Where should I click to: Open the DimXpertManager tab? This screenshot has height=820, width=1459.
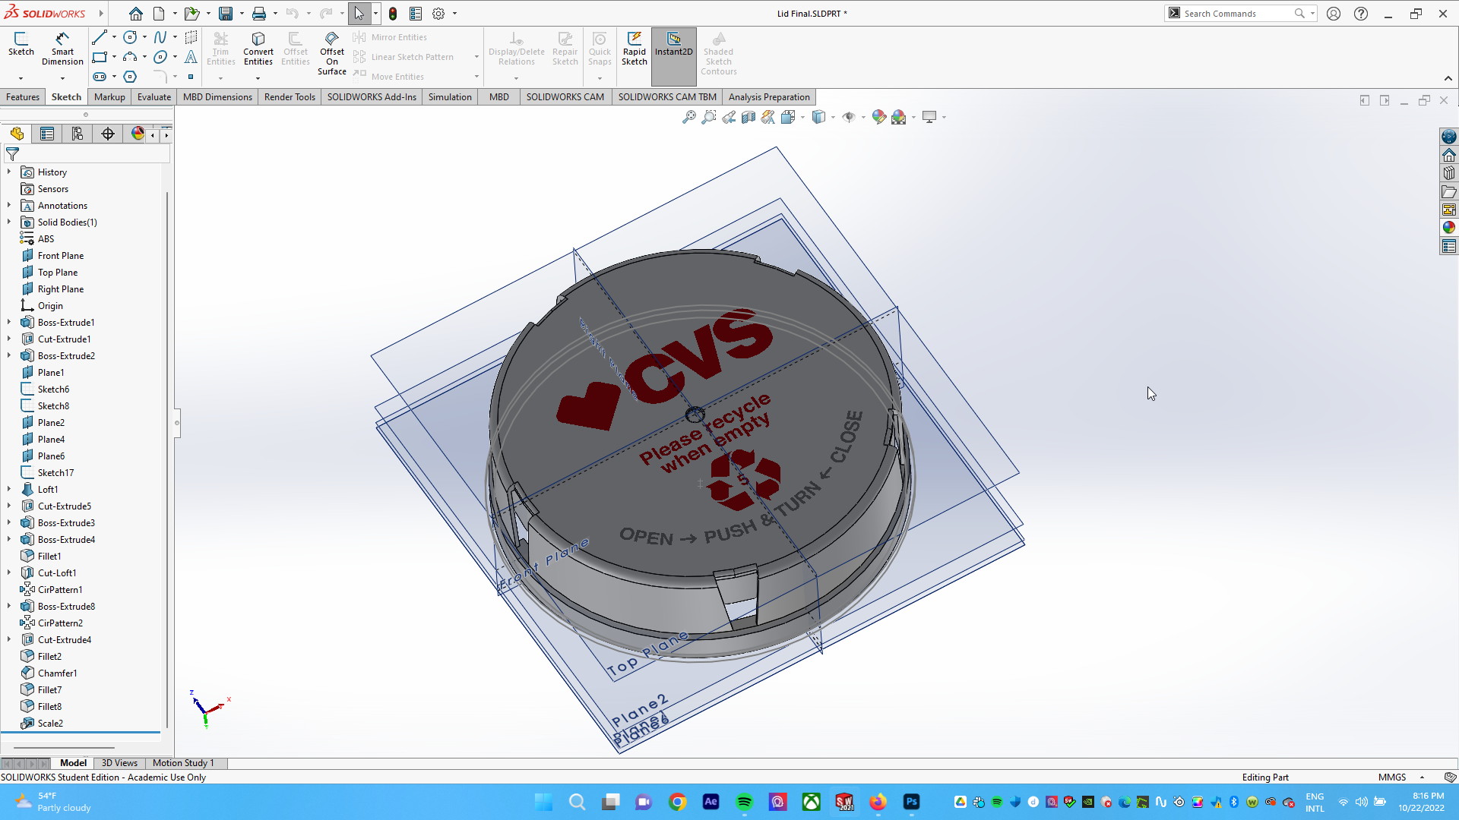(x=108, y=134)
